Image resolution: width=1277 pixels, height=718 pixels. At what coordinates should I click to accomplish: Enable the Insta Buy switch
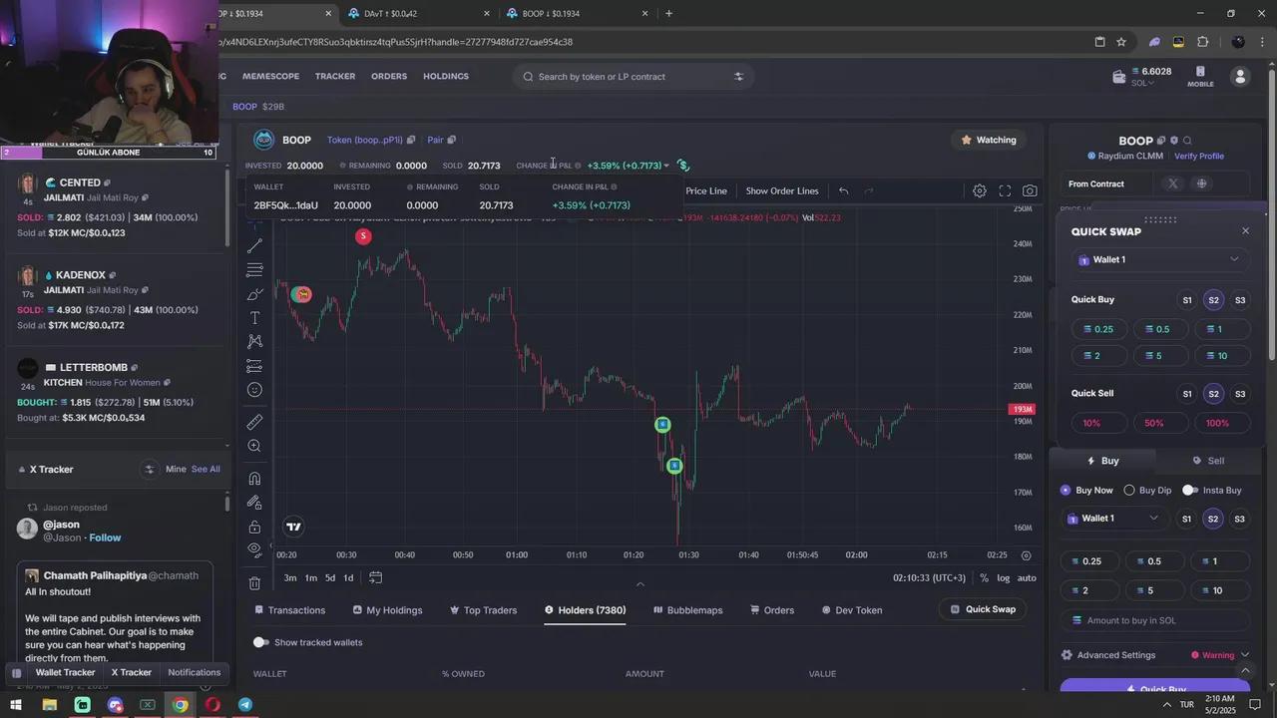(1189, 490)
